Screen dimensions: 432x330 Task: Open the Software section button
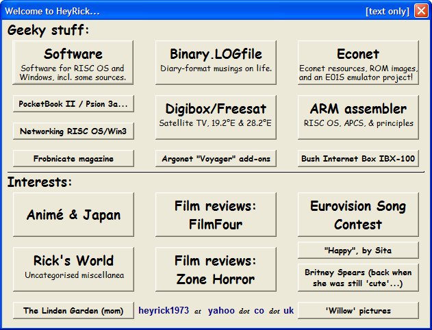pos(73,62)
